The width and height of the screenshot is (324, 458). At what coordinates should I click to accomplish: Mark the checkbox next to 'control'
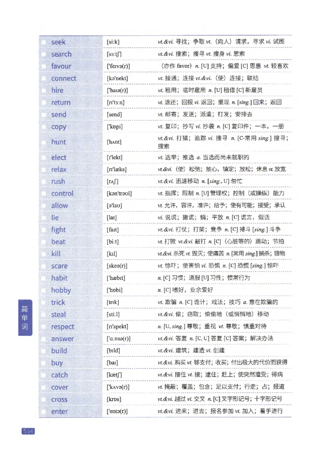[x=44, y=193]
